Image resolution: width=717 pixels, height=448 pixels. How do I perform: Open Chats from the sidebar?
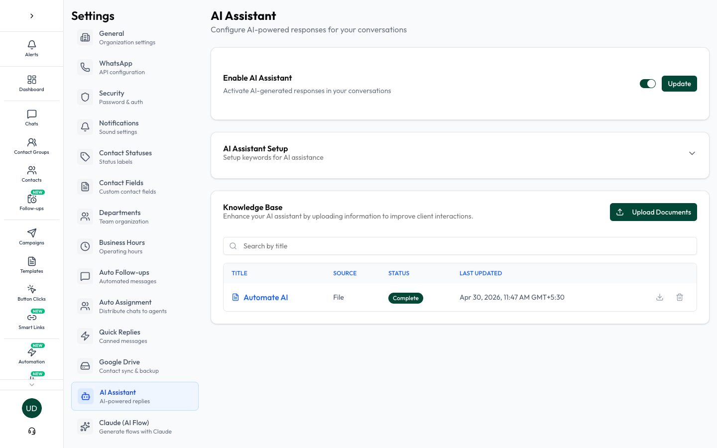tap(31, 117)
